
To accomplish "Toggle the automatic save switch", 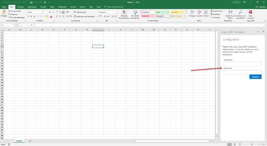I will [25, 2].
